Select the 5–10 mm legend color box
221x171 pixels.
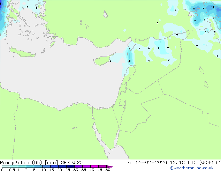point(38,166)
